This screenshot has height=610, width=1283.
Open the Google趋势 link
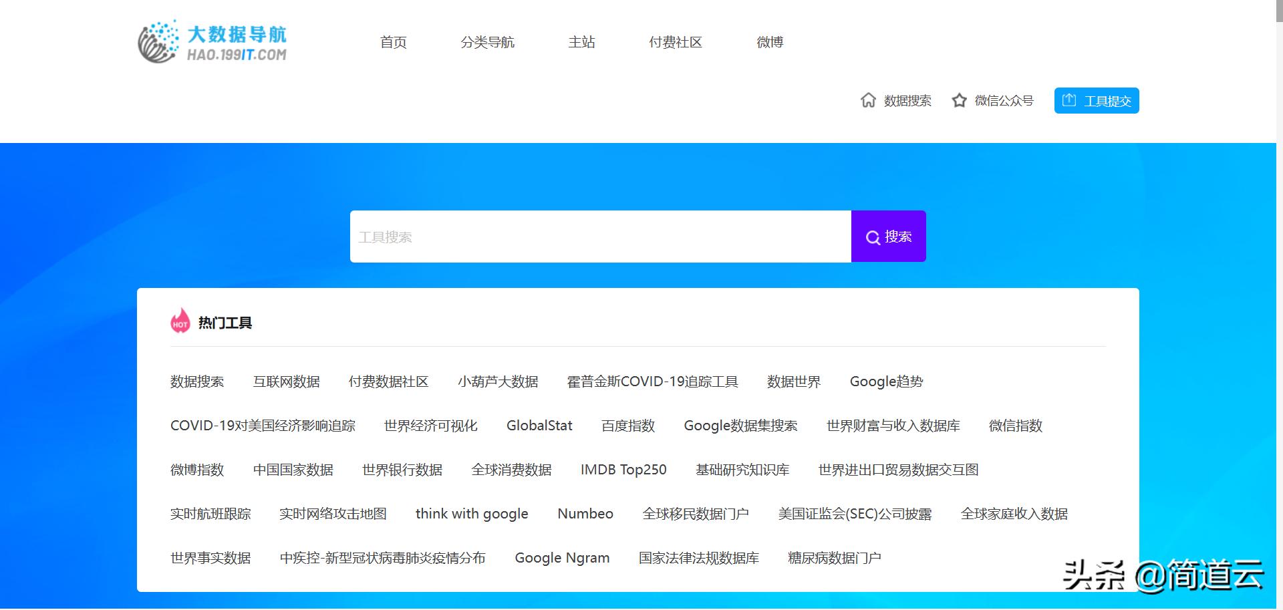886,382
